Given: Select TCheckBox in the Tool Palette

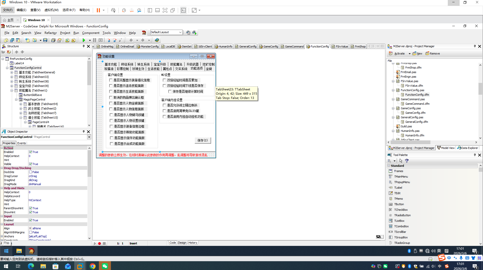Looking at the screenshot, I should (401, 210).
